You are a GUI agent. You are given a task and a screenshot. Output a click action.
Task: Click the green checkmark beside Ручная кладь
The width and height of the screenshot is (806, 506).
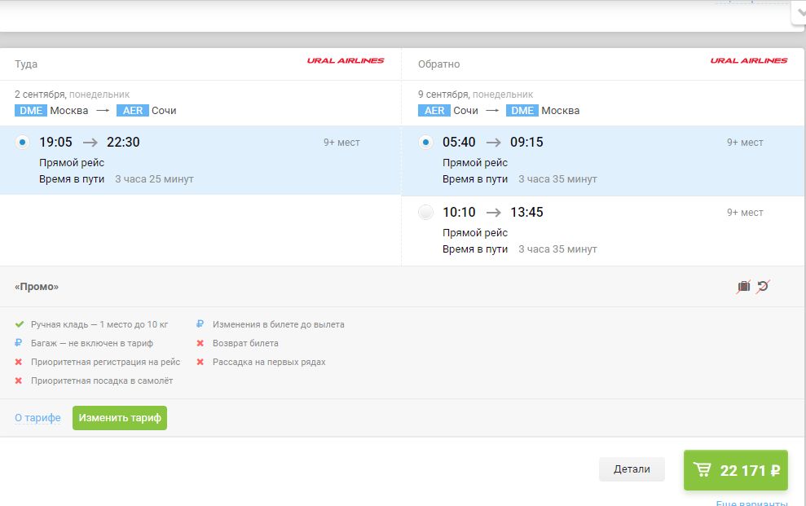20,324
